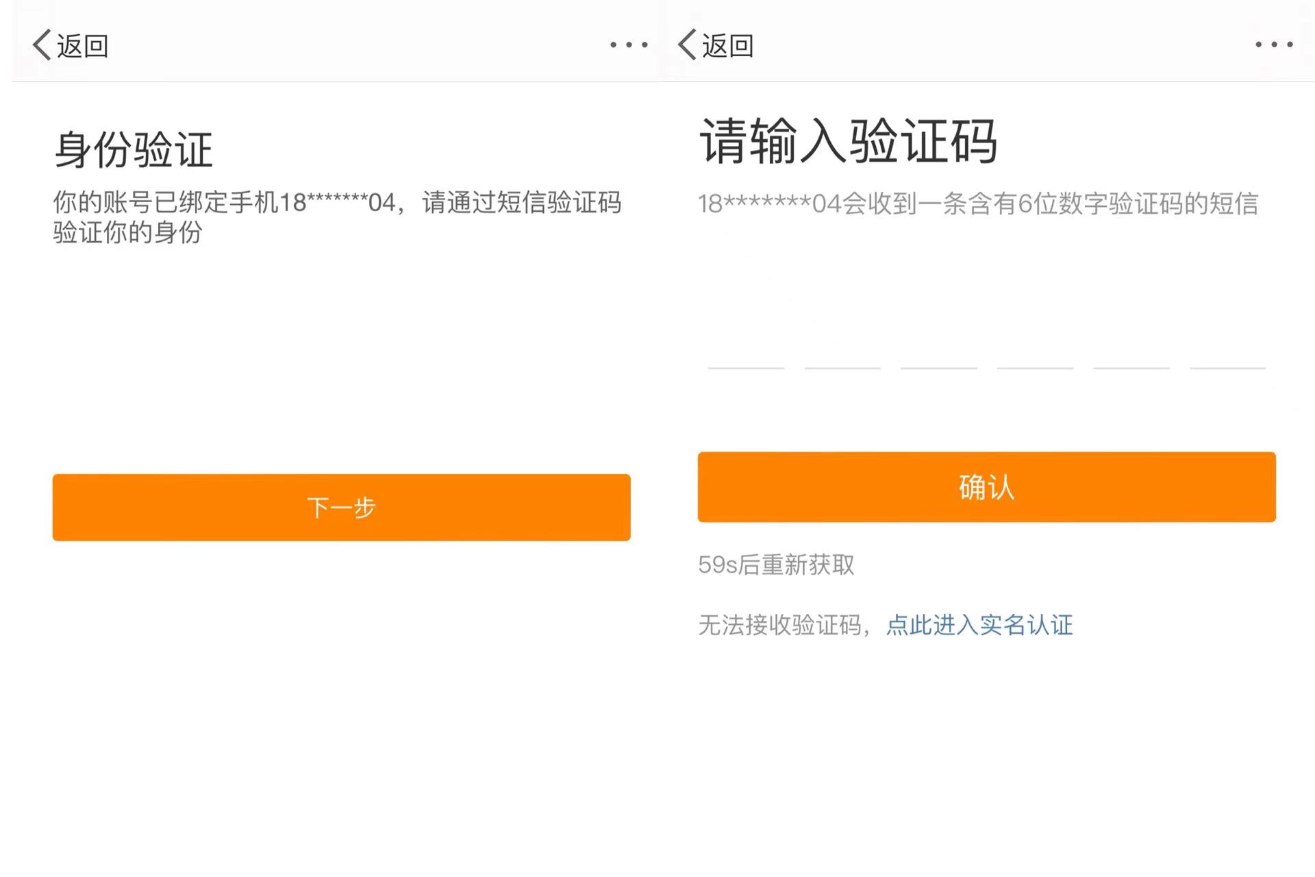Tap the 返回 label on the 身份验证 screen

82,46
